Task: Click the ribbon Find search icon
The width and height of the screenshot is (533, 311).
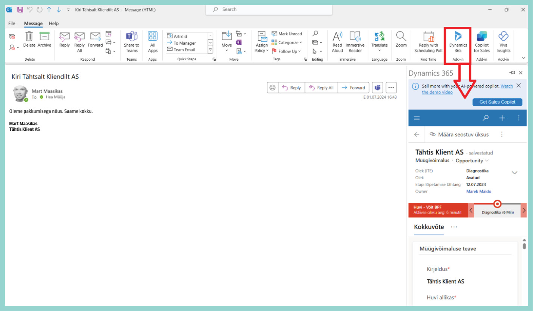Action: pos(315,33)
